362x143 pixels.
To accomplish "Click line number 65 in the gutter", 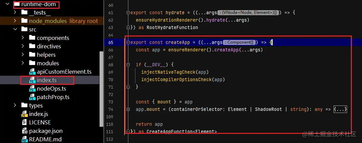I will (111, 43).
